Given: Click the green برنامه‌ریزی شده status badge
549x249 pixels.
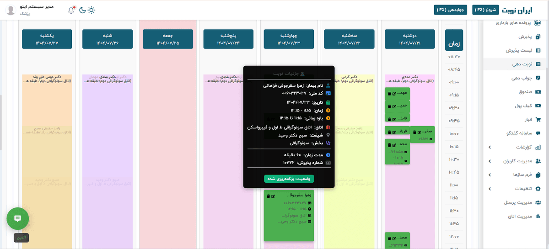Looking at the screenshot, I should pyautogui.click(x=289, y=179).
